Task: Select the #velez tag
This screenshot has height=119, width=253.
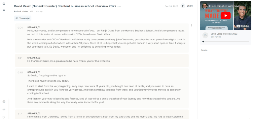Action: 25,11
